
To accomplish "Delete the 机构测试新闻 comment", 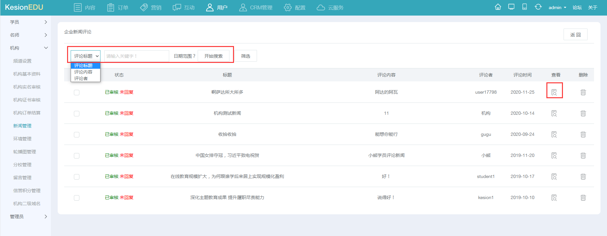I will (x=583, y=113).
